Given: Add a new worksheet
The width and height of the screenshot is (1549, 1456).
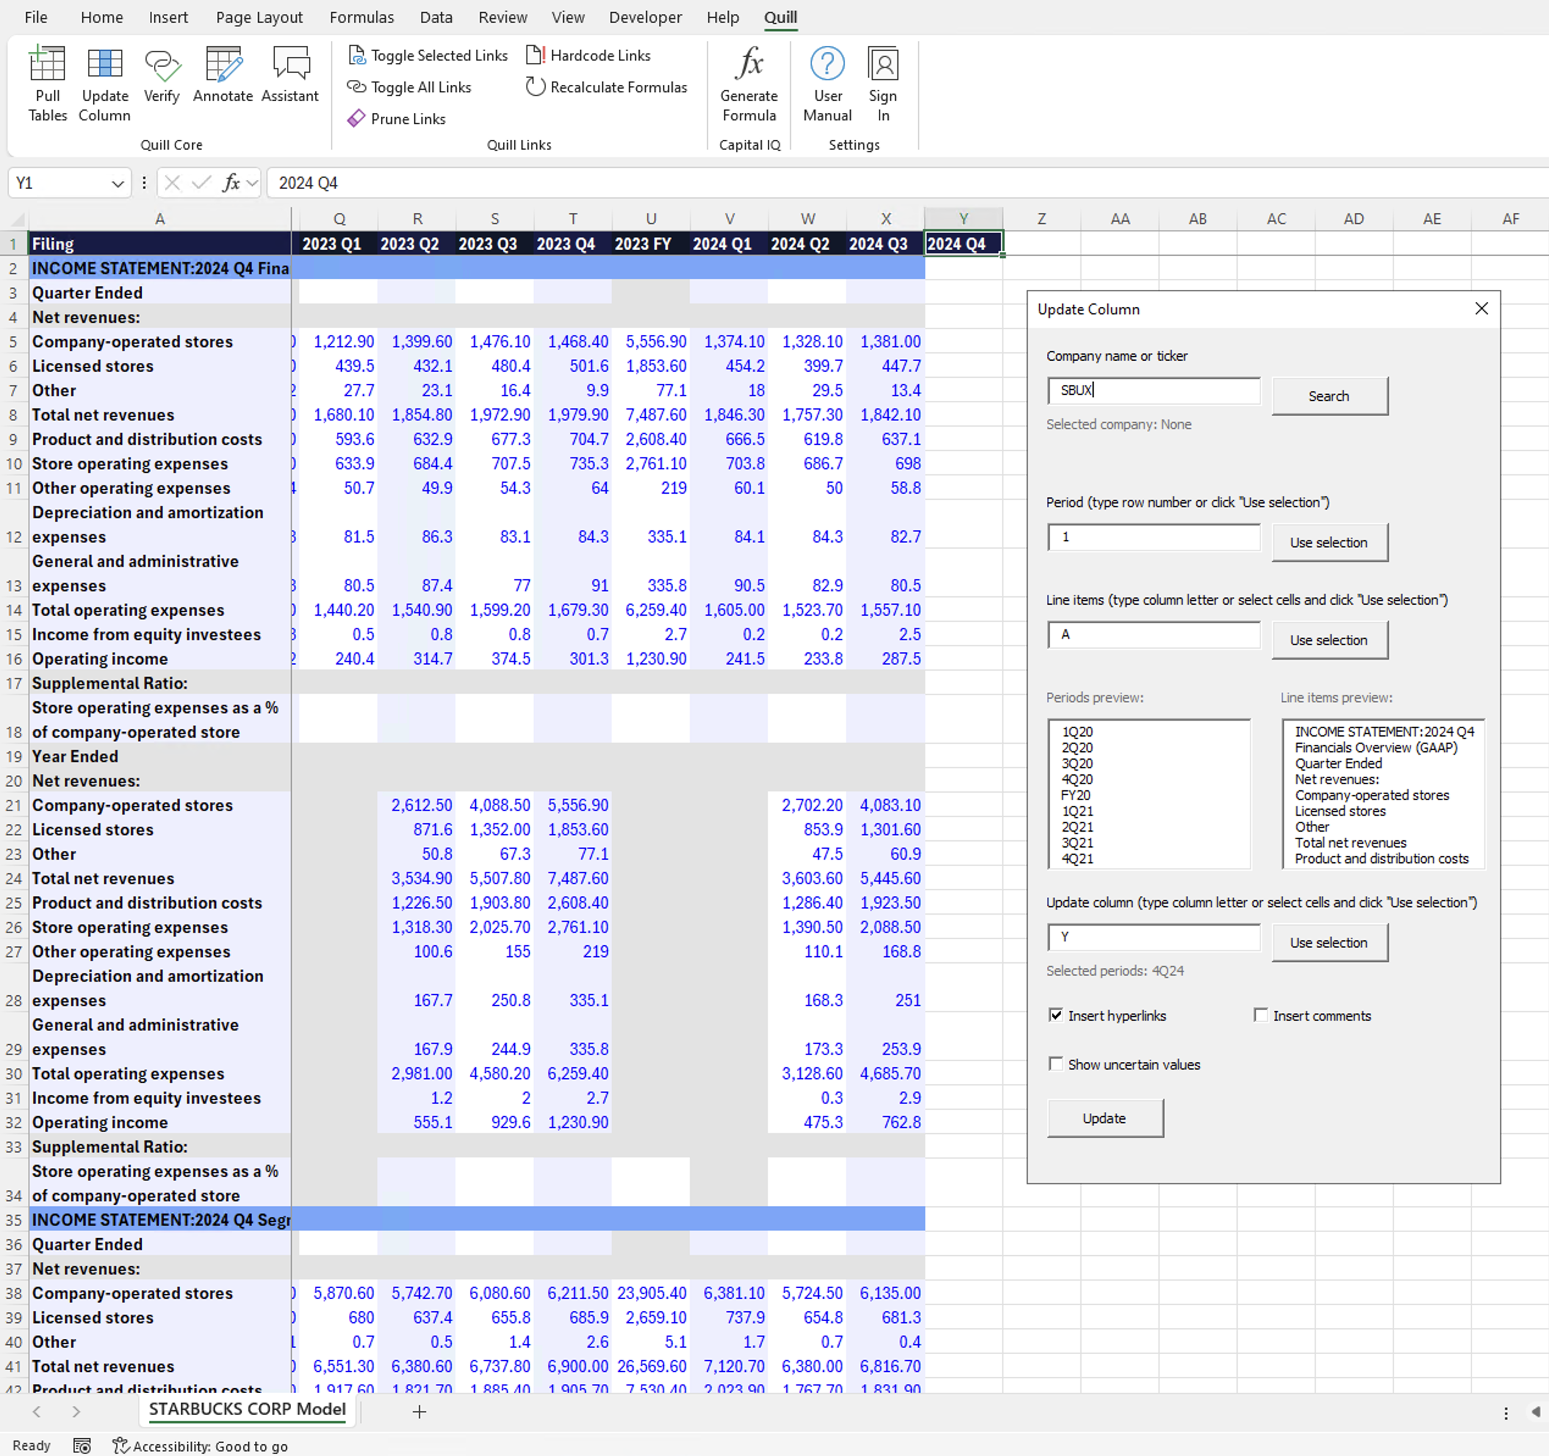Looking at the screenshot, I should click(419, 1411).
